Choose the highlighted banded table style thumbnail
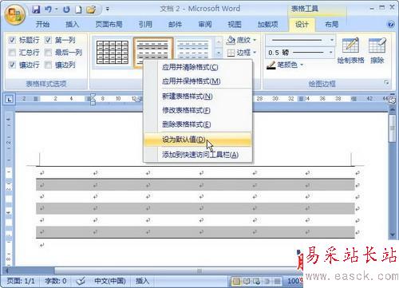Image resolution: width=399 pixels, height=288 pixels. click(153, 52)
